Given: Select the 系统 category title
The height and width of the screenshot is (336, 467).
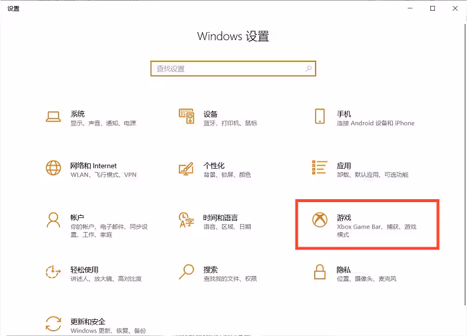Looking at the screenshot, I should (77, 114).
